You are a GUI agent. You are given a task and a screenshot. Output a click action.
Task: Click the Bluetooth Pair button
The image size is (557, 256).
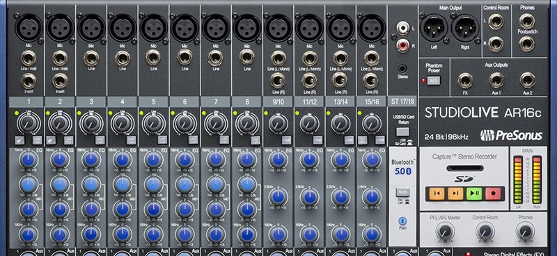[x=402, y=221]
